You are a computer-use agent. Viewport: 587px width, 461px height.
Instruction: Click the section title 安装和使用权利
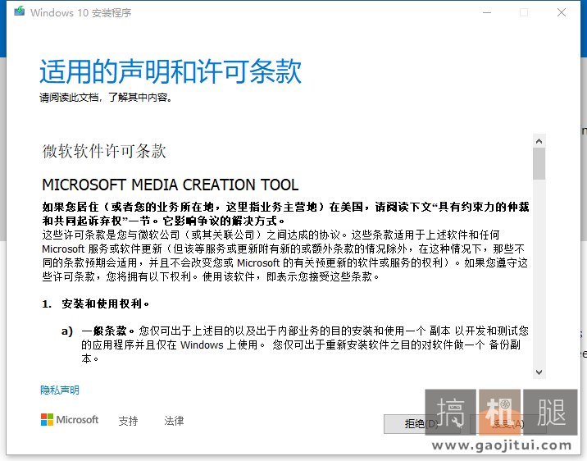pos(105,304)
